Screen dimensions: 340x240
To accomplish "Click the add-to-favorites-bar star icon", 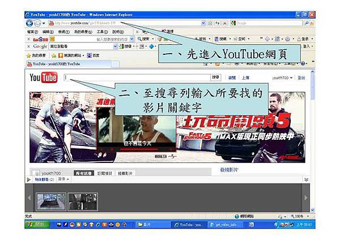I will pos(54,55).
